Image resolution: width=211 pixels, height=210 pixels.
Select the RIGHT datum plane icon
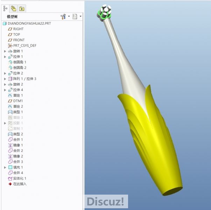tap(10, 29)
